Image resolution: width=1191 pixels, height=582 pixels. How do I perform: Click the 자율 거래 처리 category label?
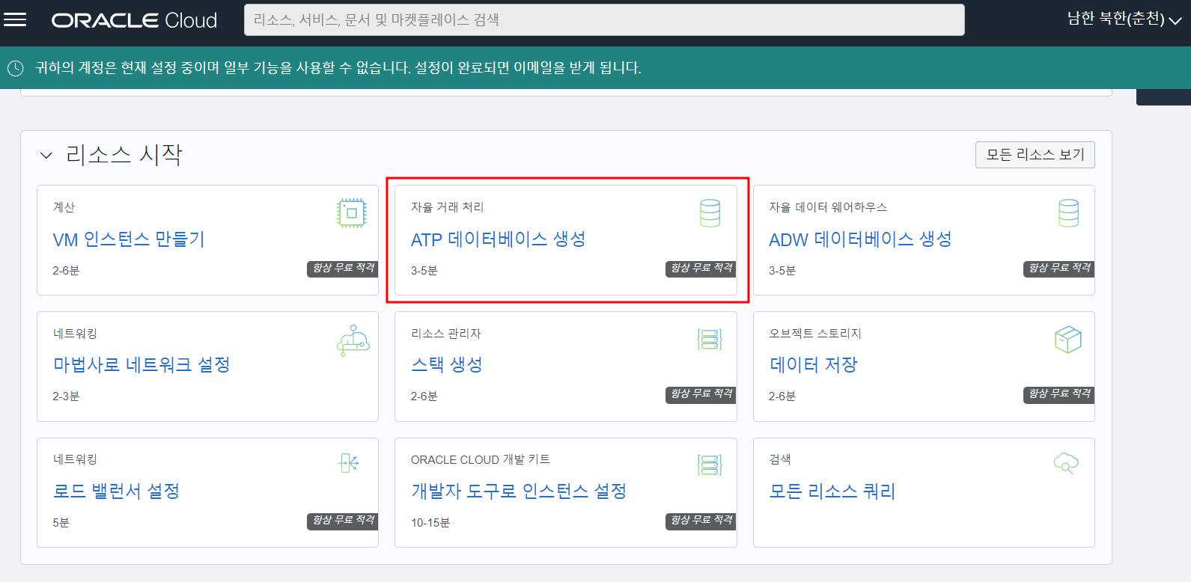[448, 207]
